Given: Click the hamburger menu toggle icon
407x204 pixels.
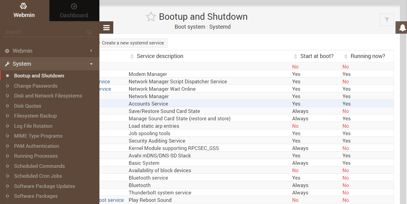Looking at the screenshot, I should click(106, 28).
